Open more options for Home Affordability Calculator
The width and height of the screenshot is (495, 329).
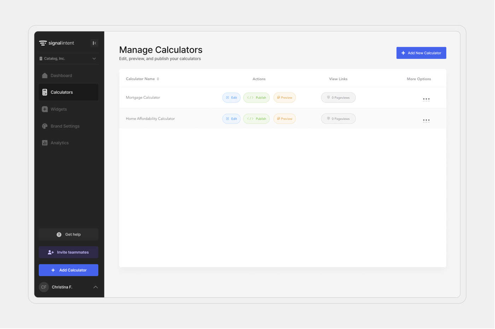[426, 121]
